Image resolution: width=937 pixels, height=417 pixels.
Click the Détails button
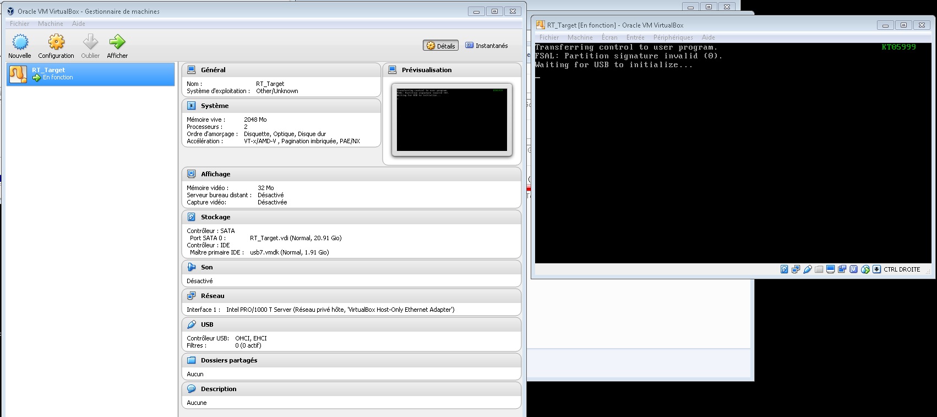click(440, 46)
